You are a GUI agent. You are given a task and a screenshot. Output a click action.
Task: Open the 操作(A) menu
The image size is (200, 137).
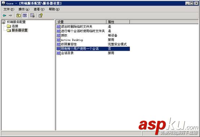point(24,9)
